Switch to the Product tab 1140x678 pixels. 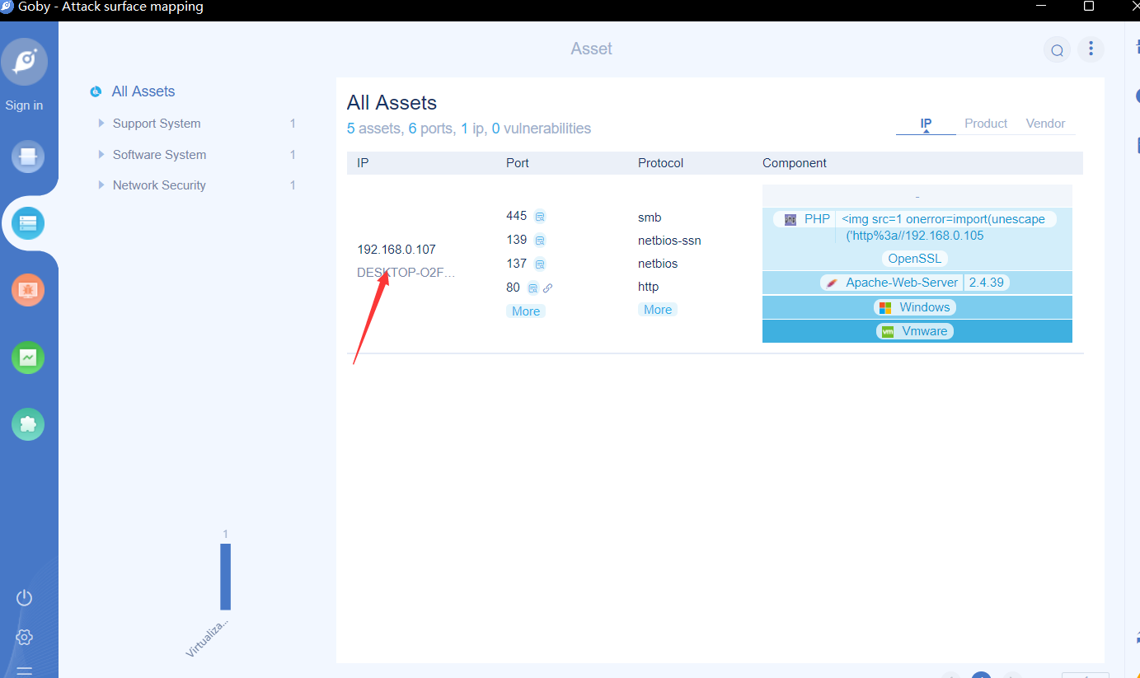coord(986,124)
